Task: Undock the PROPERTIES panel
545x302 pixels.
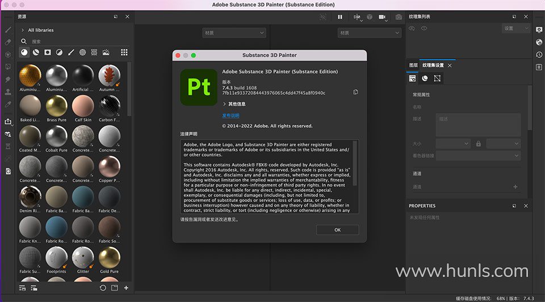Action: tap(514, 205)
